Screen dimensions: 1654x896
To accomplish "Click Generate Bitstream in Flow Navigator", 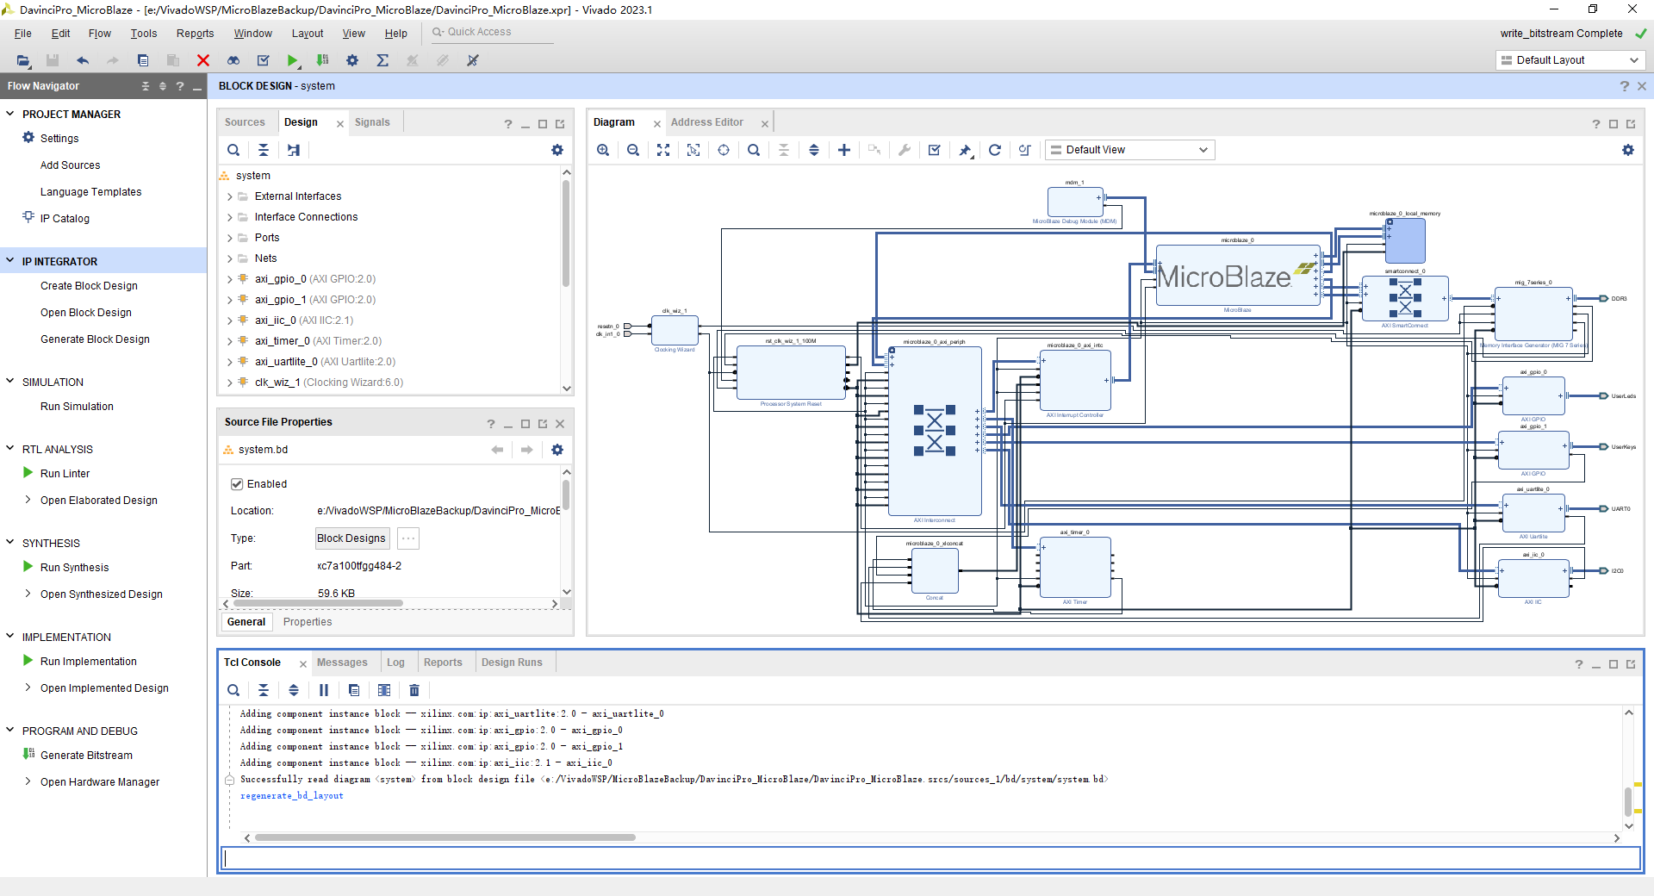I will click(x=86, y=756).
